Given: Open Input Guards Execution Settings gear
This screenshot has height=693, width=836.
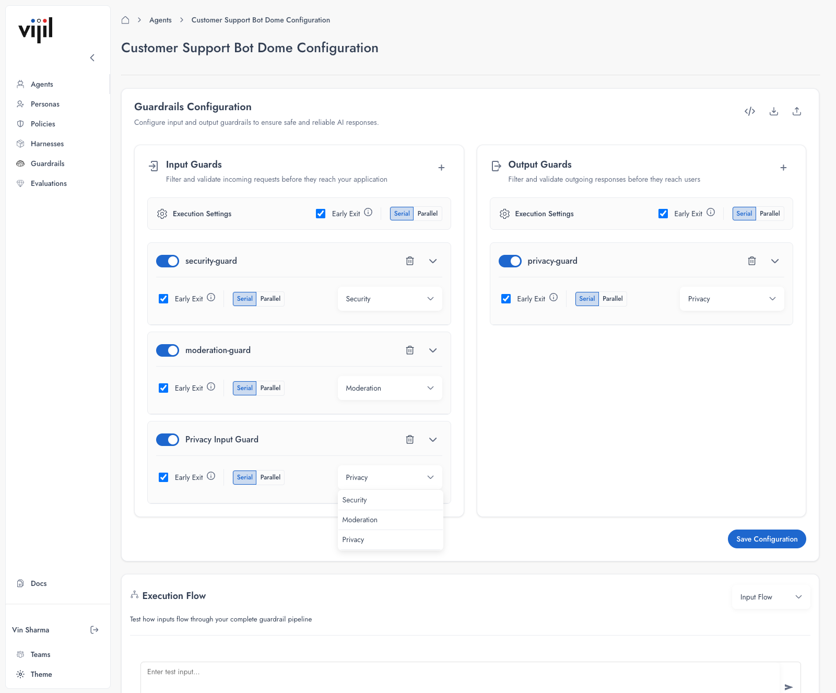Looking at the screenshot, I should (x=162, y=214).
